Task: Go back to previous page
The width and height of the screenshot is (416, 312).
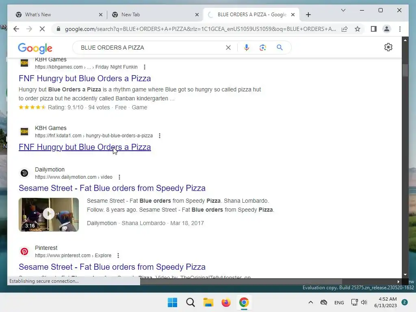Action: tap(16, 29)
